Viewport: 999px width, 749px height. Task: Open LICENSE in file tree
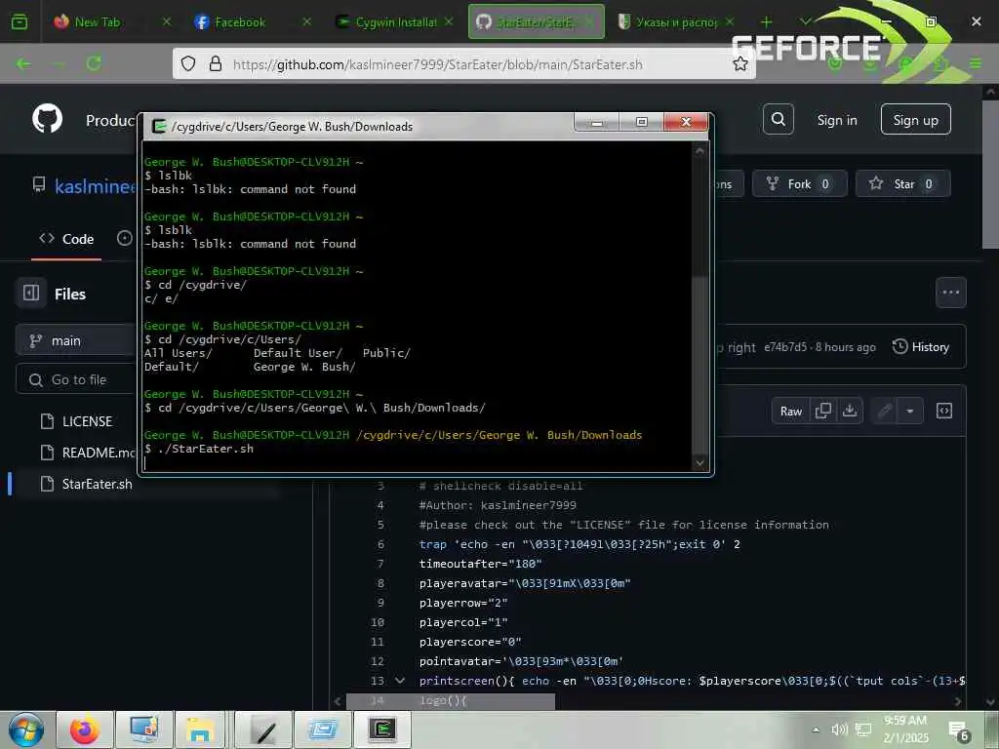[87, 421]
